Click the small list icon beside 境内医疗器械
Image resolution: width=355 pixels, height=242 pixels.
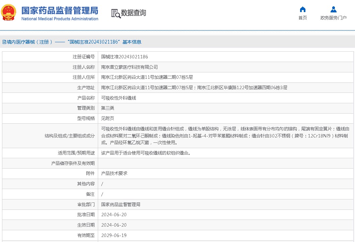(x=4, y=42)
